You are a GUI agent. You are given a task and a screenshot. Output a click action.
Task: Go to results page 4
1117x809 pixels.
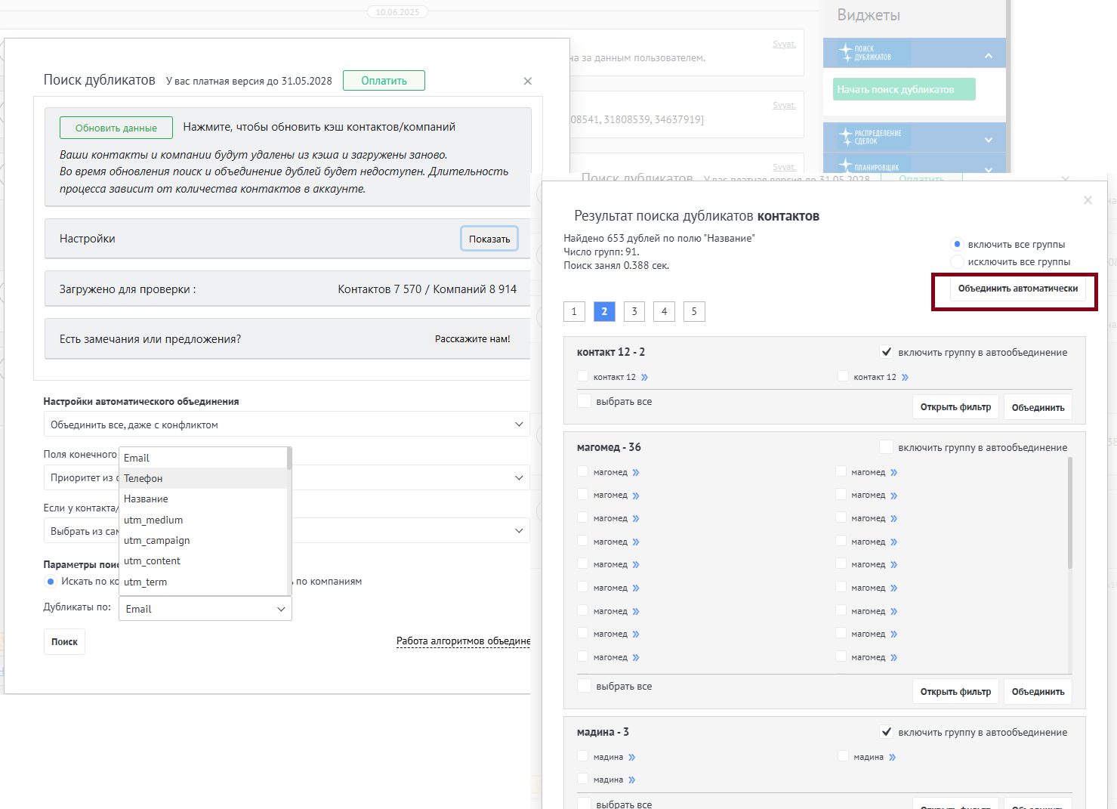coord(664,311)
